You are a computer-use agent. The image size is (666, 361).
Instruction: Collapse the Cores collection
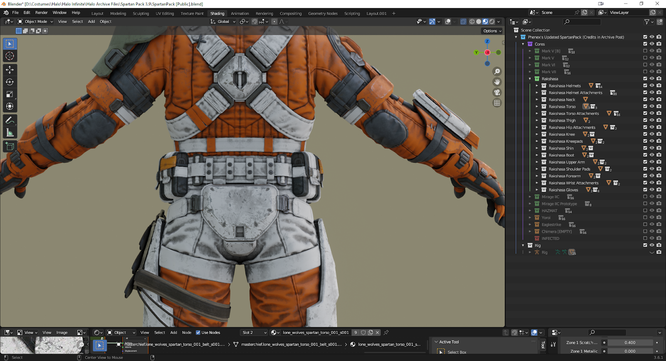pos(523,44)
